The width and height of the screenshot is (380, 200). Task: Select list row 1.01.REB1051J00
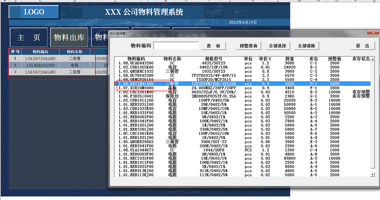[x=242, y=125]
